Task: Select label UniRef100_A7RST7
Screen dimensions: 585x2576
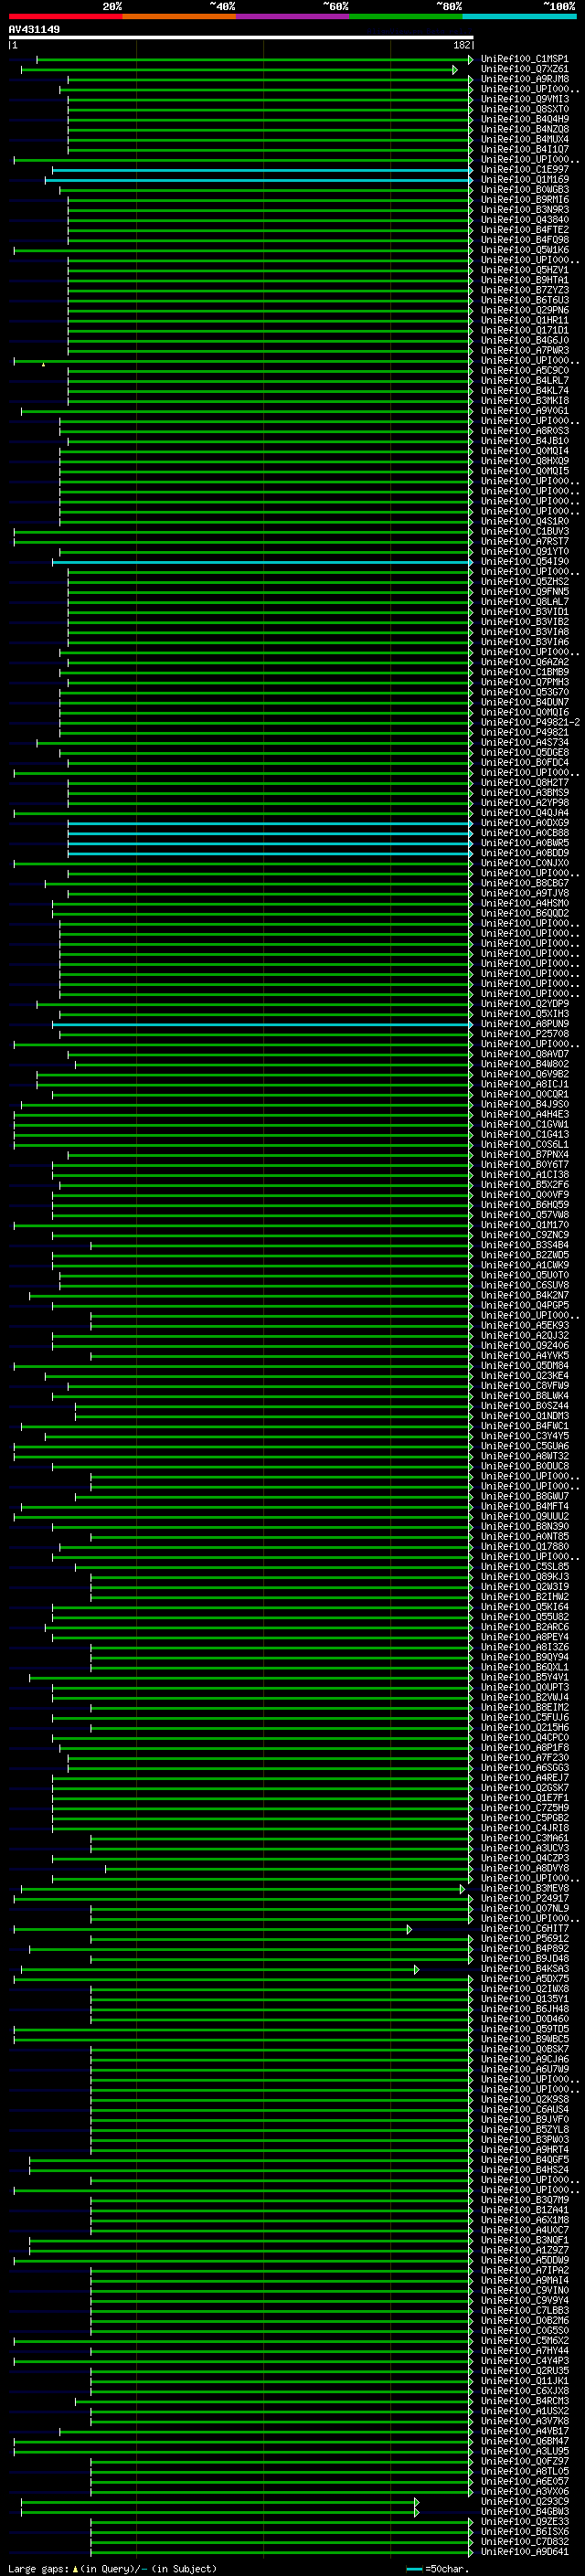Action: click(525, 542)
